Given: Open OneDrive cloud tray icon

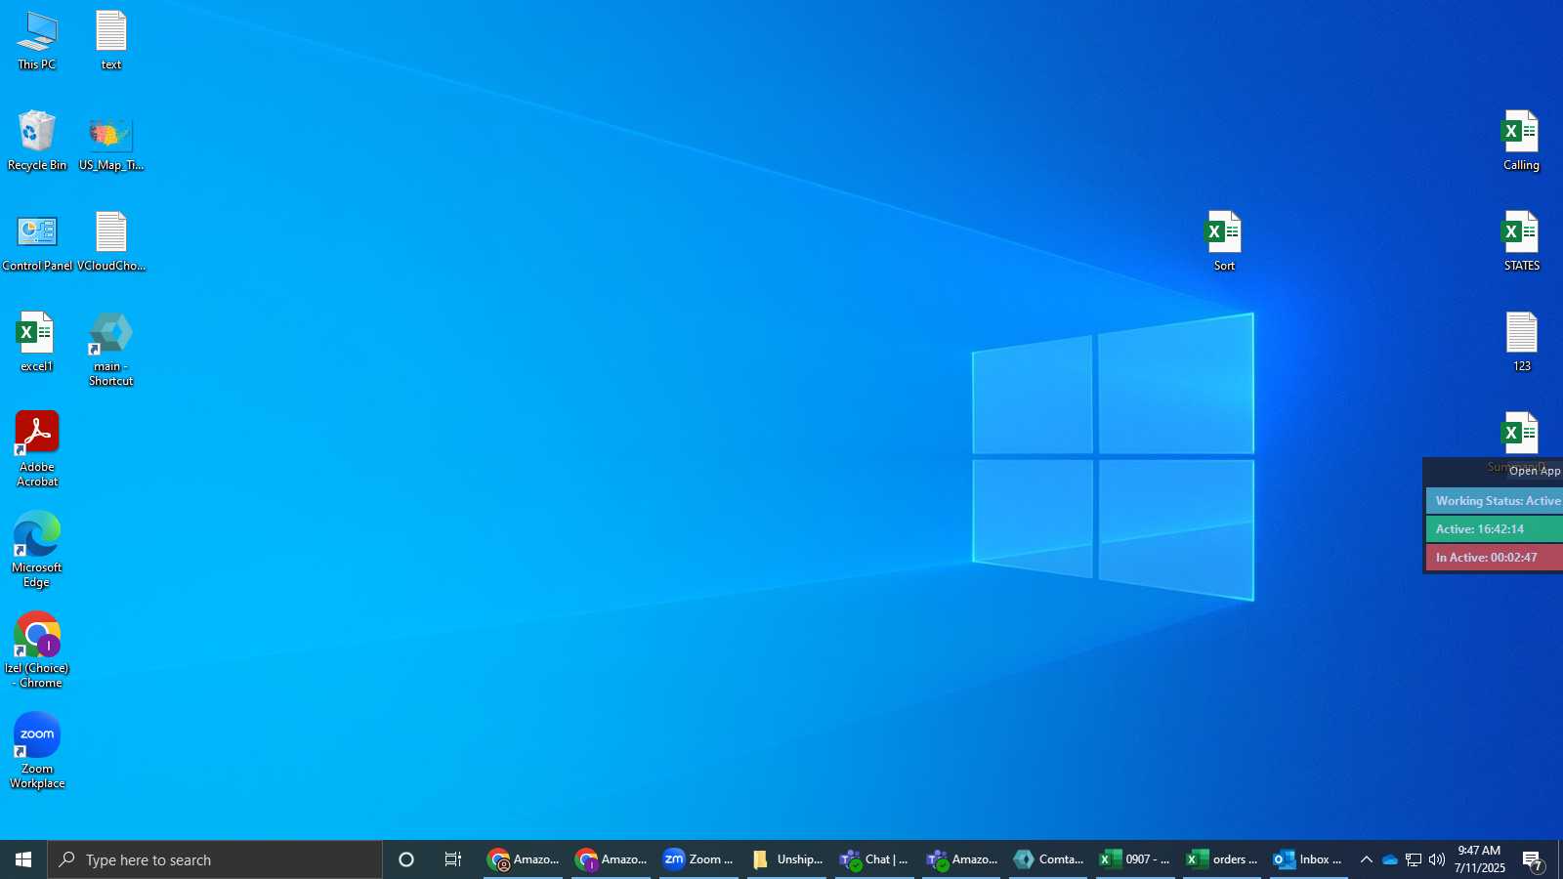Looking at the screenshot, I should pyautogui.click(x=1389, y=859).
